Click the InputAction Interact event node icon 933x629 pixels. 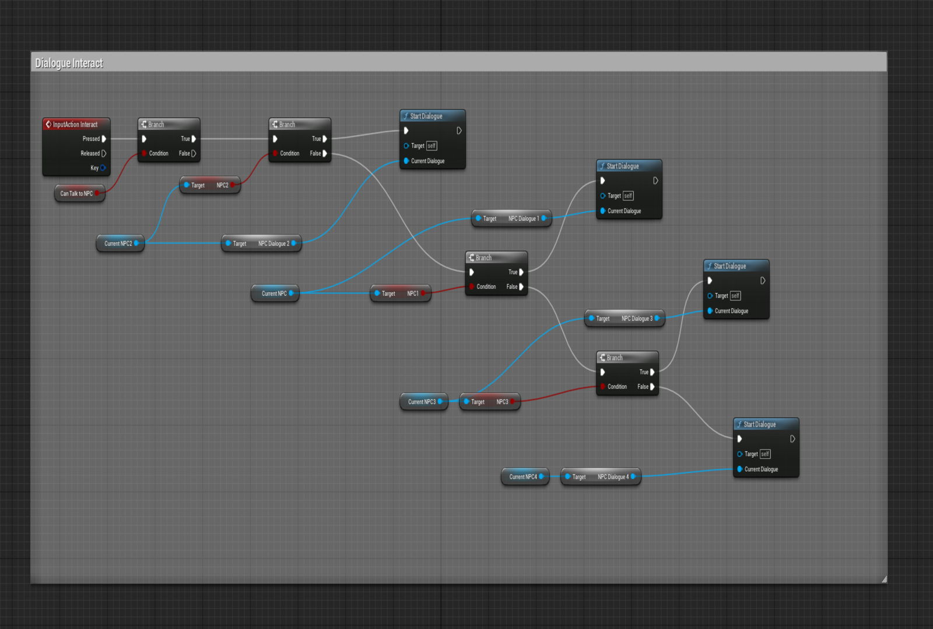[48, 124]
